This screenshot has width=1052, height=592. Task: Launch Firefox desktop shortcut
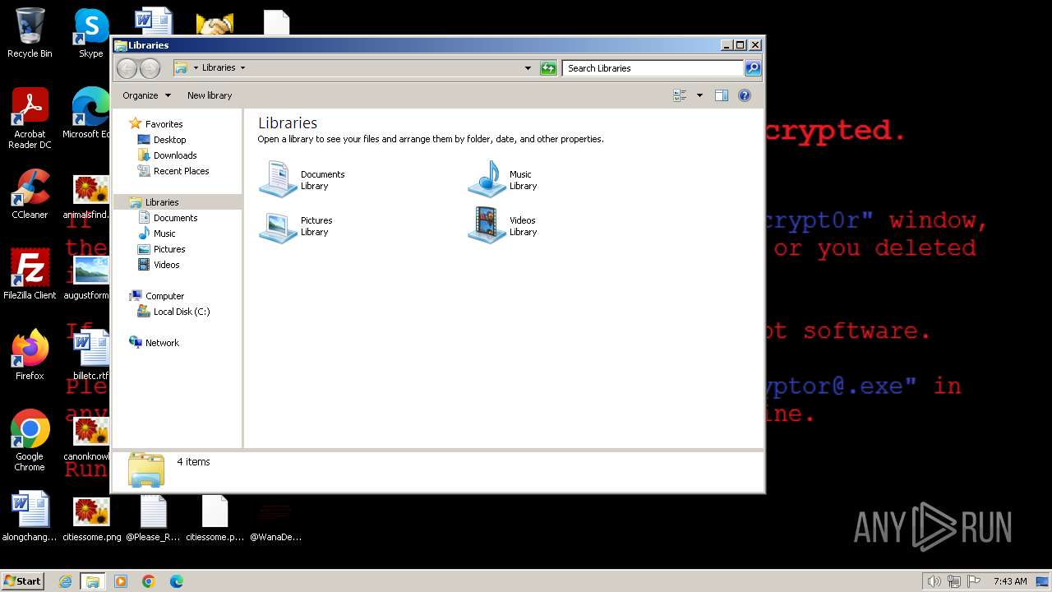coord(30,355)
